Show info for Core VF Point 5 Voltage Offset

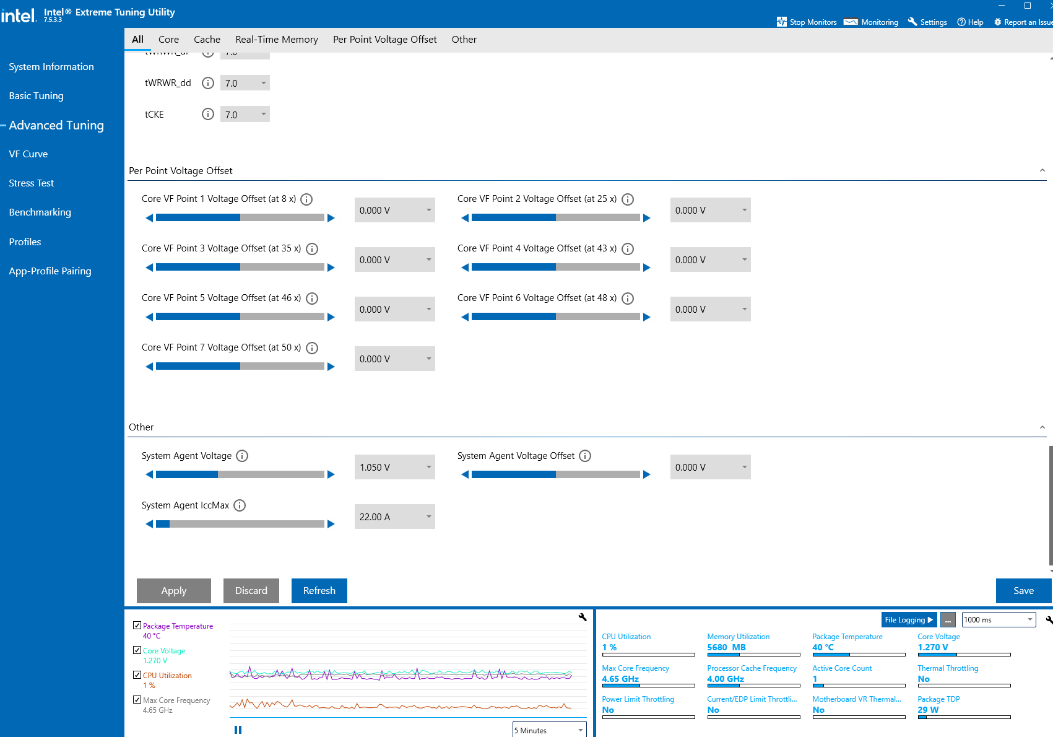312,299
